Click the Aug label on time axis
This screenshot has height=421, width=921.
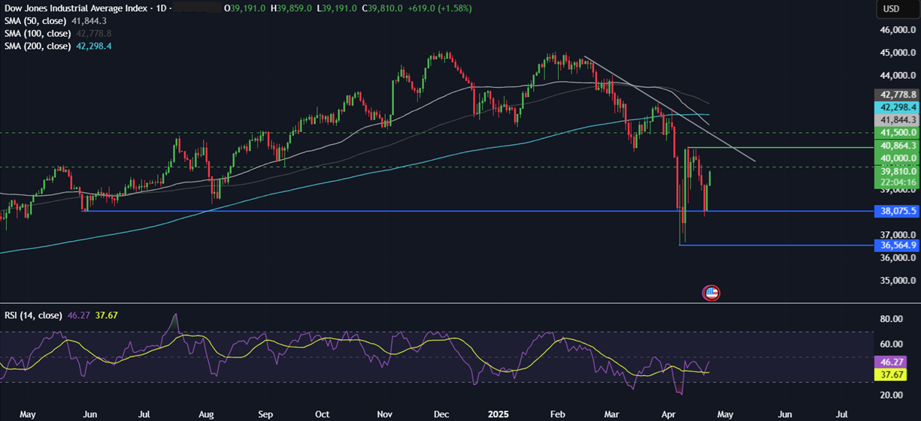[207, 413]
